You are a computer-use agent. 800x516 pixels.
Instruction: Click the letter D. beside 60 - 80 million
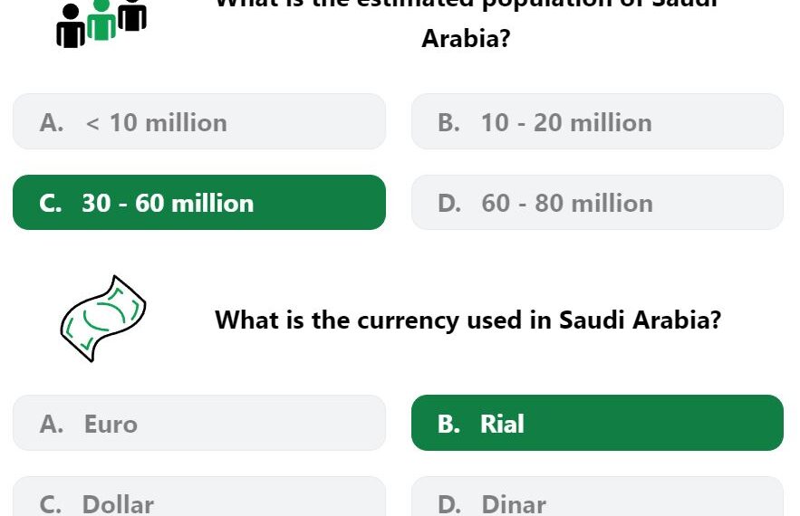click(x=449, y=203)
